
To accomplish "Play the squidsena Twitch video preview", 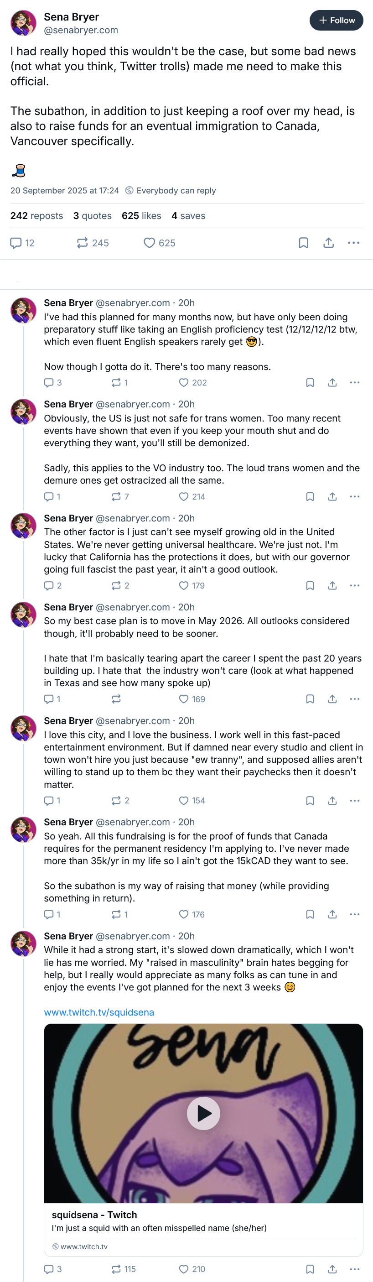I will pyautogui.click(x=203, y=1113).
